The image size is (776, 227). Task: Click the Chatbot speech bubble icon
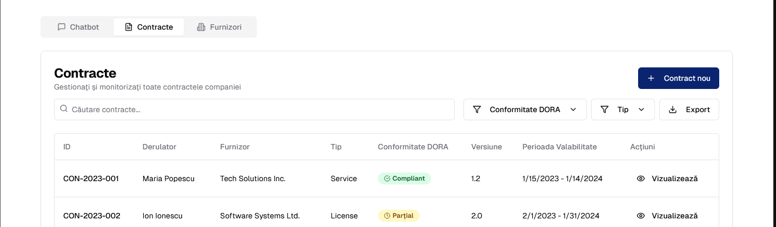(x=61, y=27)
